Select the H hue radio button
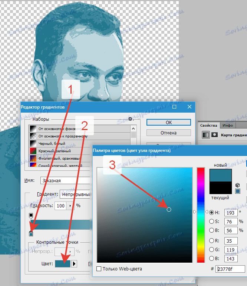The image size is (247, 286). 212,213
